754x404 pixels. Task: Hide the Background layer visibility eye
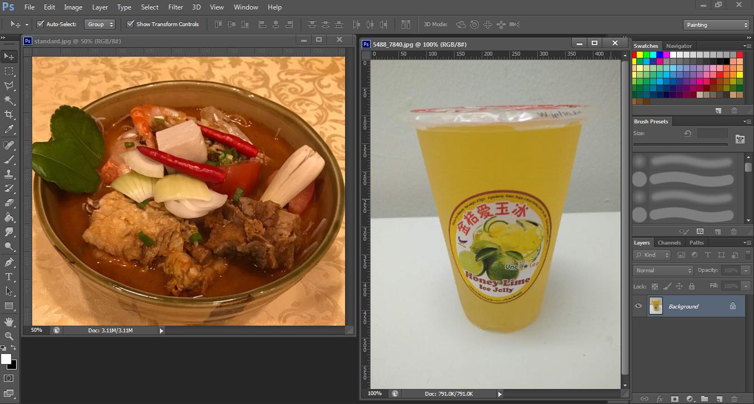(x=638, y=306)
